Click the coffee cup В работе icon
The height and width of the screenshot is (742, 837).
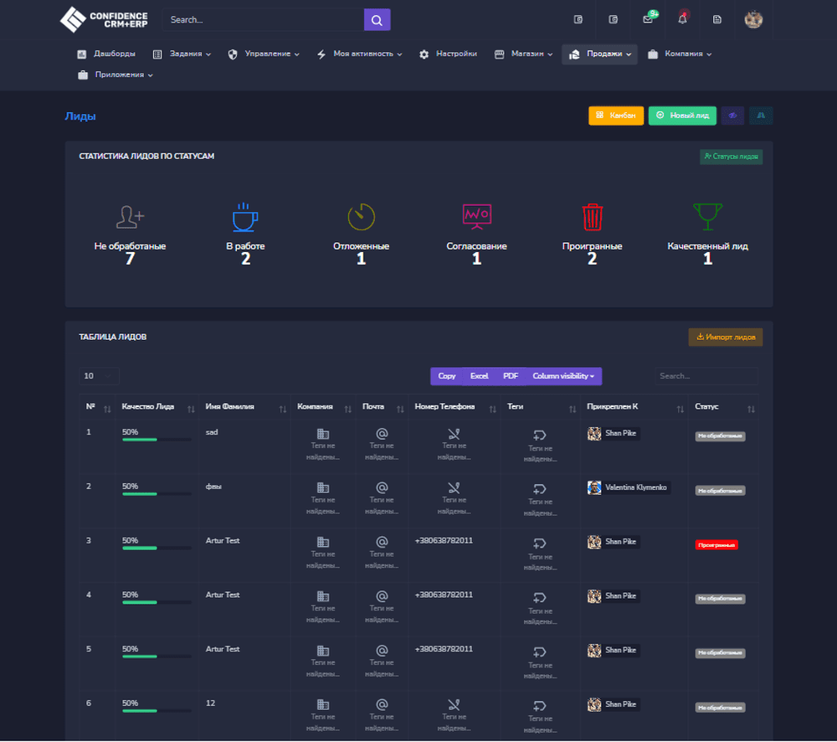tap(245, 217)
